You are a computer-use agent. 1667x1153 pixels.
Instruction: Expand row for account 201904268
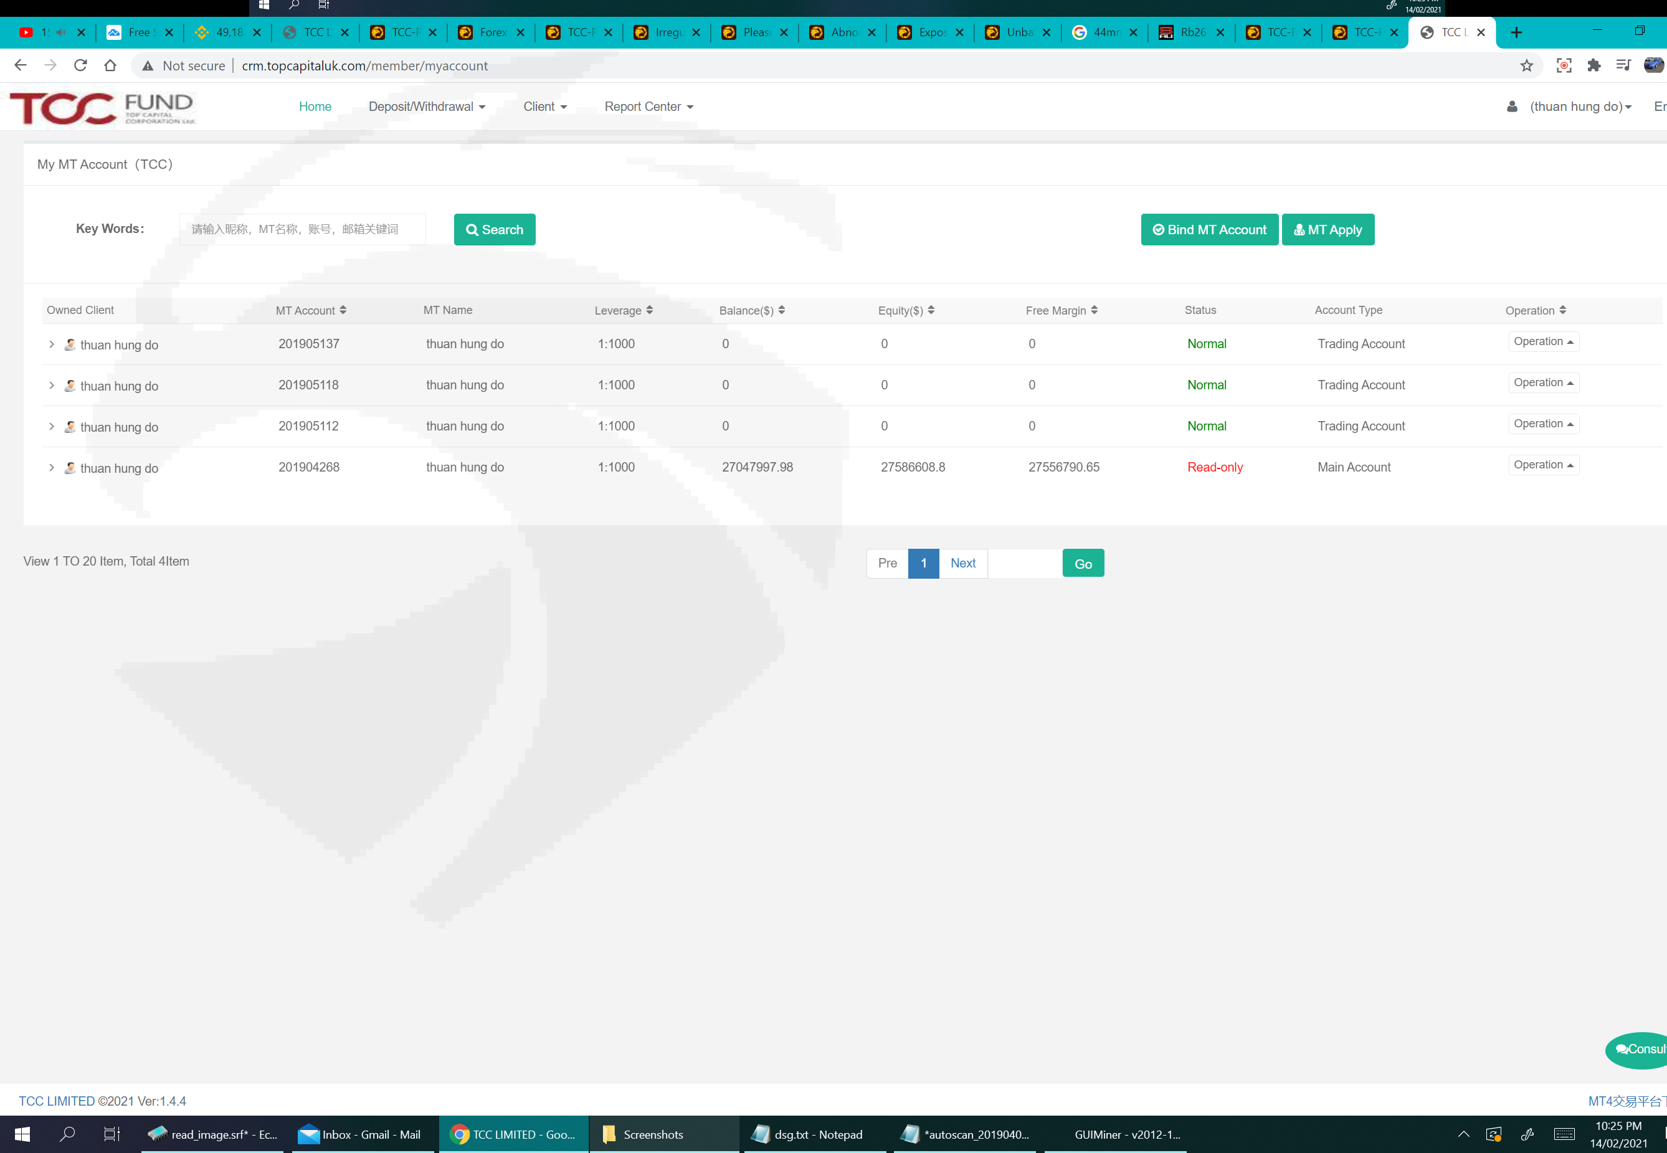pos(51,468)
